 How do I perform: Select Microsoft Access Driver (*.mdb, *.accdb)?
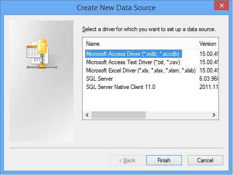coord(133,54)
